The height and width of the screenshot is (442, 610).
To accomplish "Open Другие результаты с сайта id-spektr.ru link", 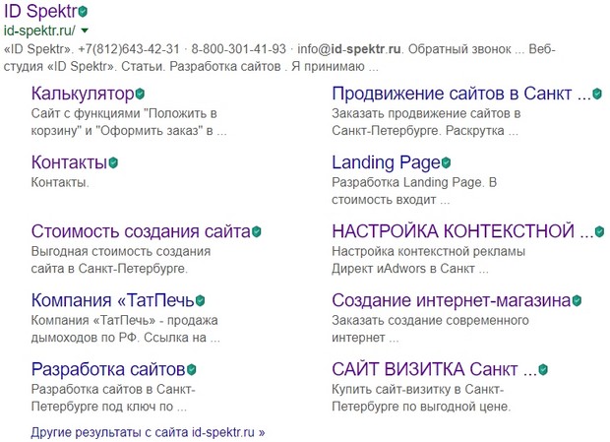I will (x=148, y=432).
